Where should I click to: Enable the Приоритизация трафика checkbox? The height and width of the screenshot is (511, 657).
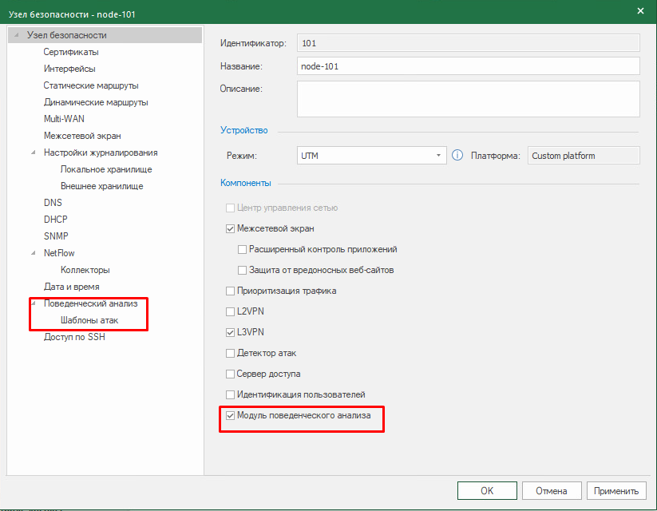pyautogui.click(x=230, y=291)
